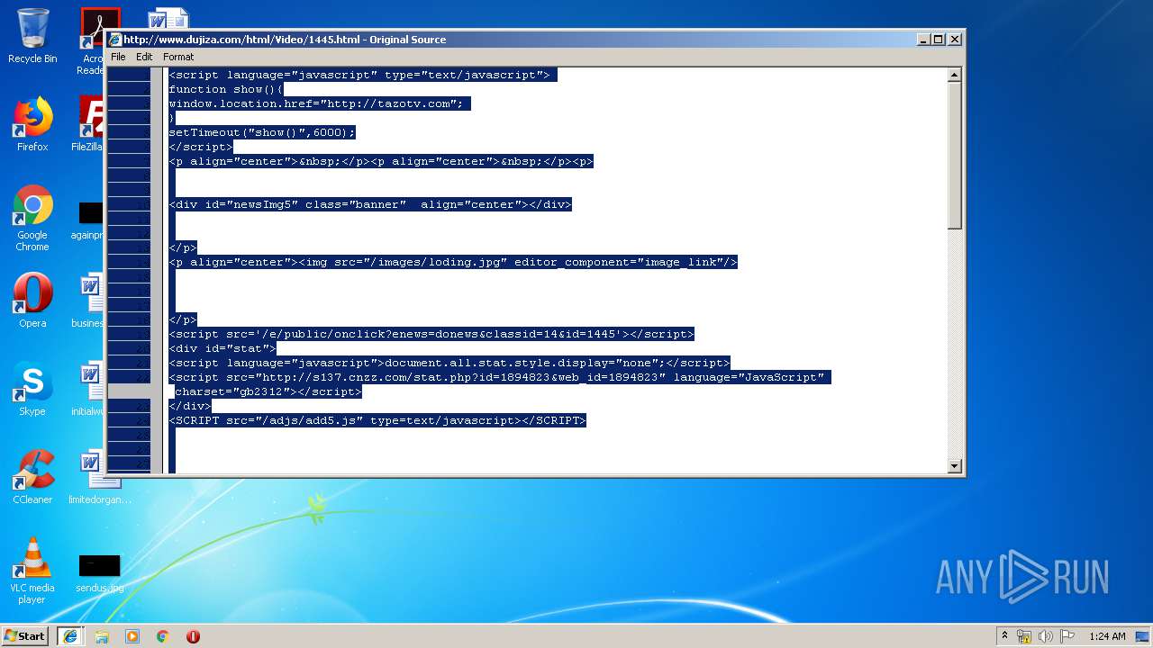This screenshot has height=648, width=1153.
Task: Select the limitedorgan document icon on desktop
Action: [x=99, y=479]
